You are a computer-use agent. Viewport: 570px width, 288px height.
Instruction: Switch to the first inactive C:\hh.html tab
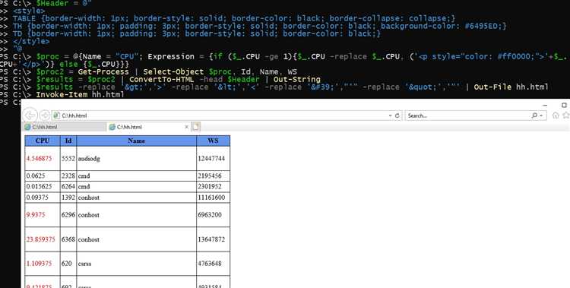[x=65, y=127]
